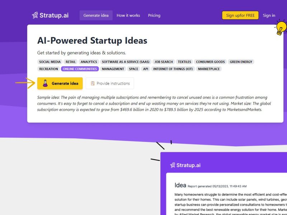Viewport: 287px width, 215px height.
Task: Click the Sign up for FREE button
Action: tap(240, 15)
